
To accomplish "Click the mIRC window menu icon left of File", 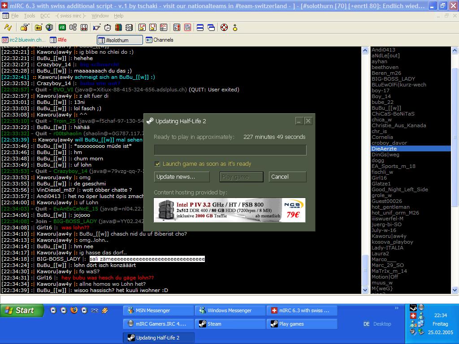I will click(5, 16).
